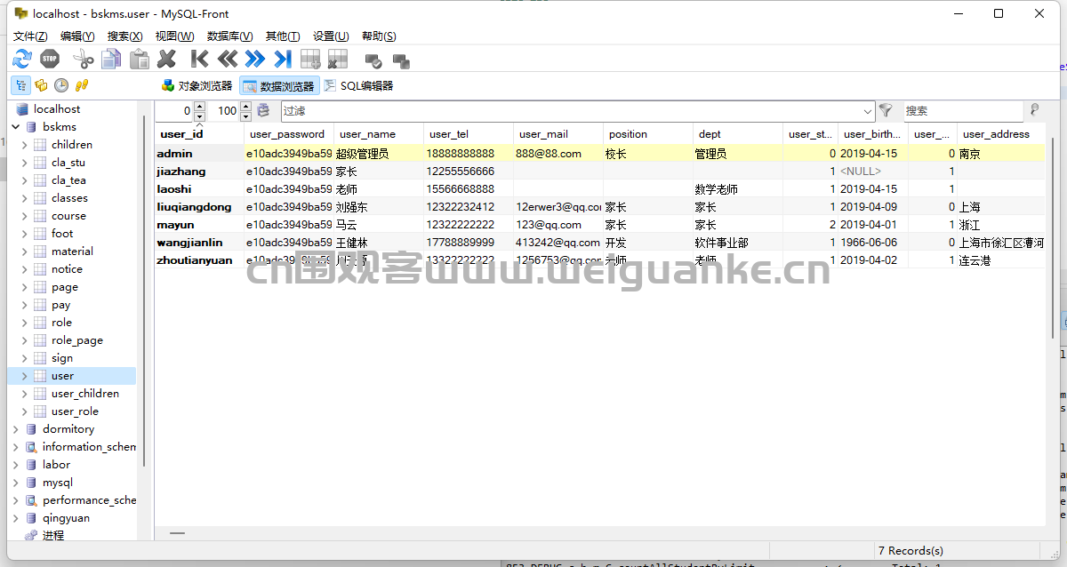The image size is (1067, 567).
Task: Open the filter field dropdown arrow
Action: (x=868, y=111)
